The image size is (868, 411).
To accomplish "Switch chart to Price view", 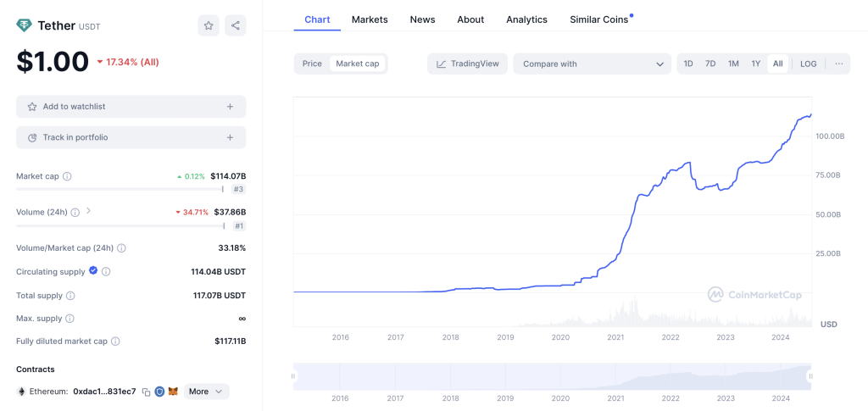I will pyautogui.click(x=312, y=64).
